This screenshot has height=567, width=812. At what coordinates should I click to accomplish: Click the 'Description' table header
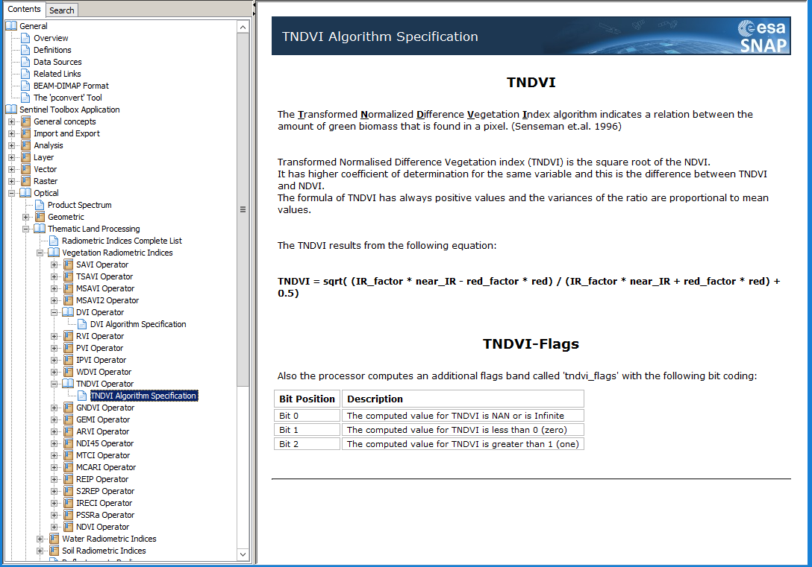pyautogui.click(x=463, y=399)
